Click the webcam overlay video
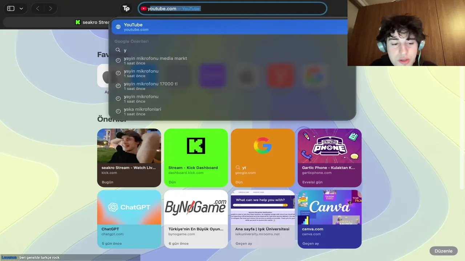 406,33
